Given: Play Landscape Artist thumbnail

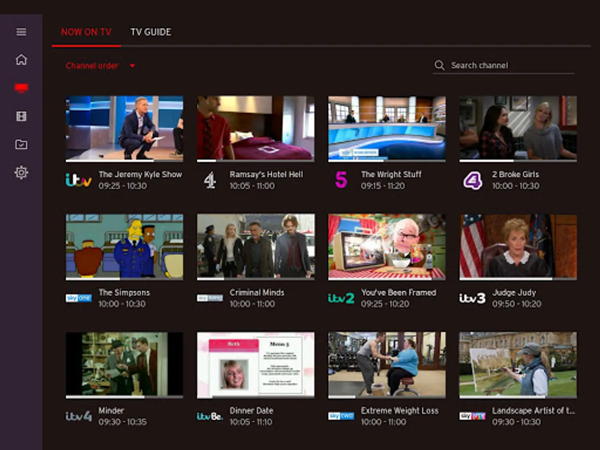Looking at the screenshot, I should pyautogui.click(x=518, y=364).
